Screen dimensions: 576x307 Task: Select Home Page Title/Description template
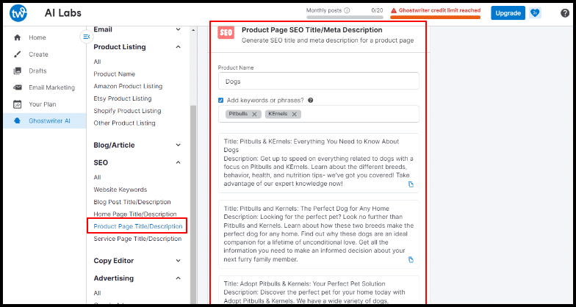click(x=135, y=214)
